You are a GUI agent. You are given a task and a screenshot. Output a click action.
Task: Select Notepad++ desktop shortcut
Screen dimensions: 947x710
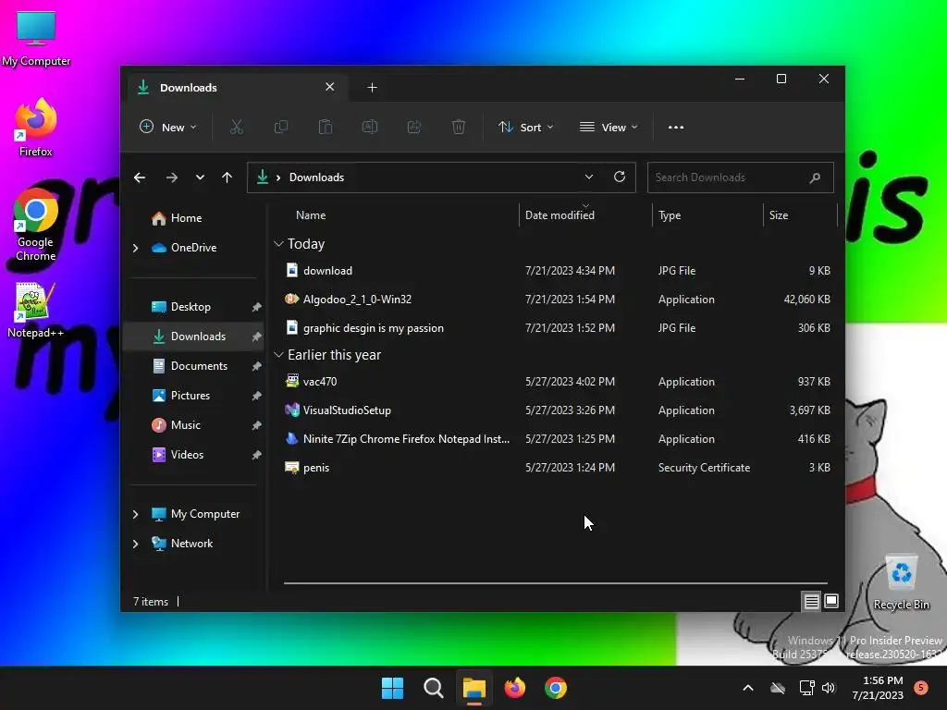pyautogui.click(x=36, y=310)
